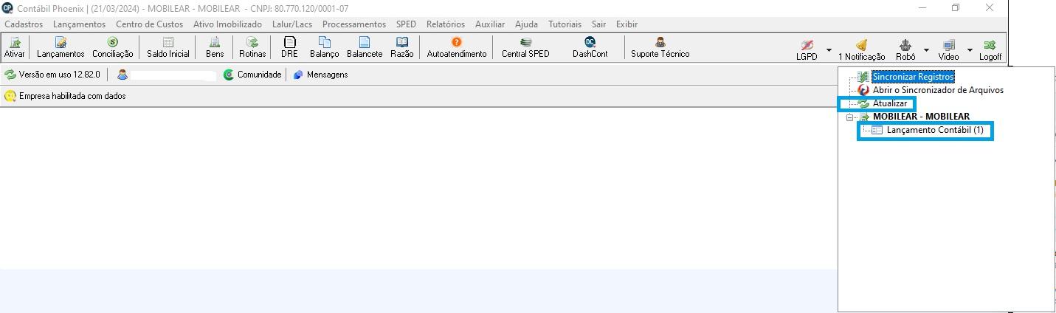
Task: Click Versão em uso 12.82.0 icon
Action: (10, 75)
